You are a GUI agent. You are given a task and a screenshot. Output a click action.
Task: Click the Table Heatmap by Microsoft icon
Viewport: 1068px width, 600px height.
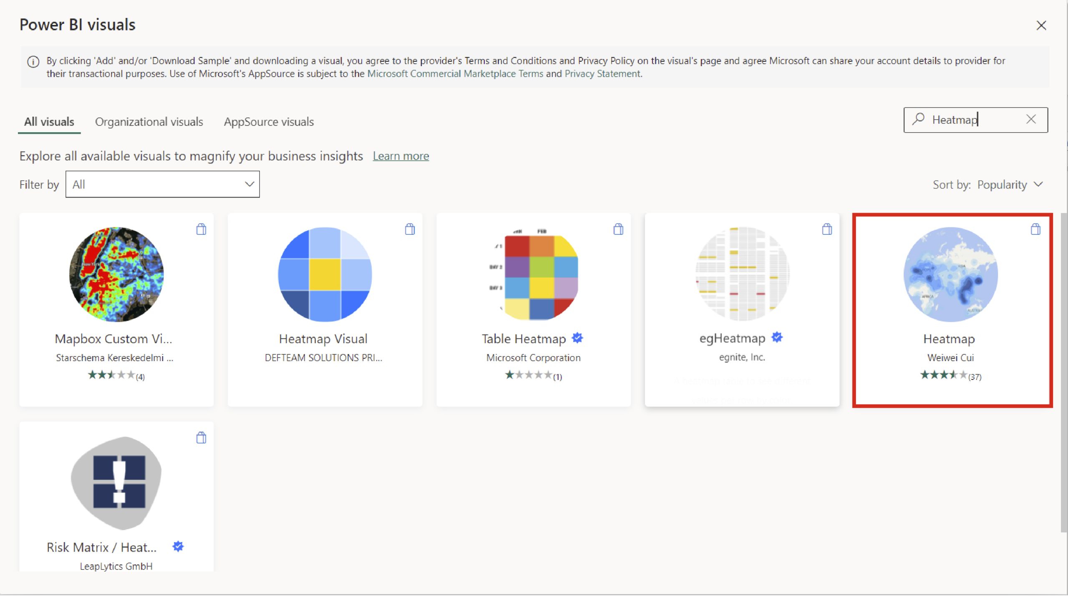tap(533, 274)
